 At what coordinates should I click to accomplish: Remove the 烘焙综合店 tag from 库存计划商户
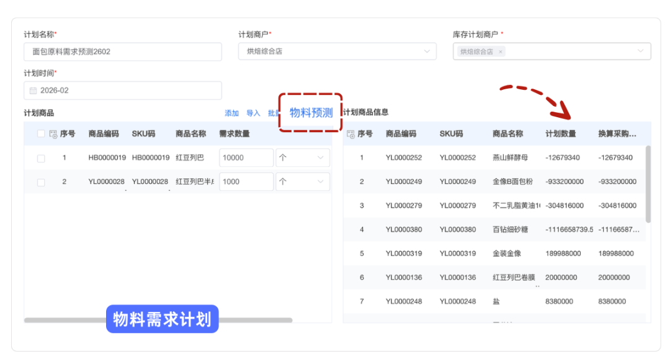click(x=501, y=52)
